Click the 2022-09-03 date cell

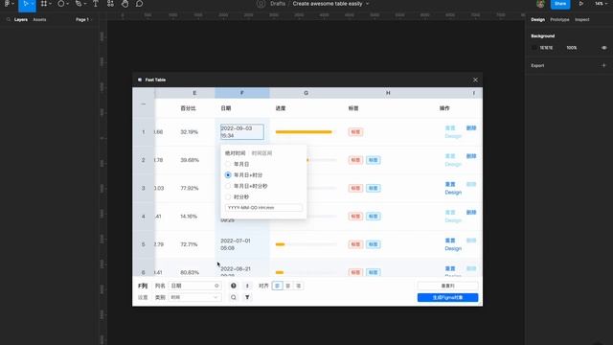[x=242, y=132]
